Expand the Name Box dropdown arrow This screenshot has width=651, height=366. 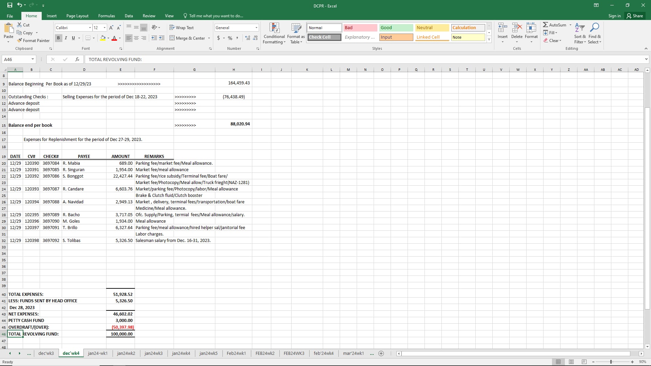pyautogui.click(x=33, y=59)
